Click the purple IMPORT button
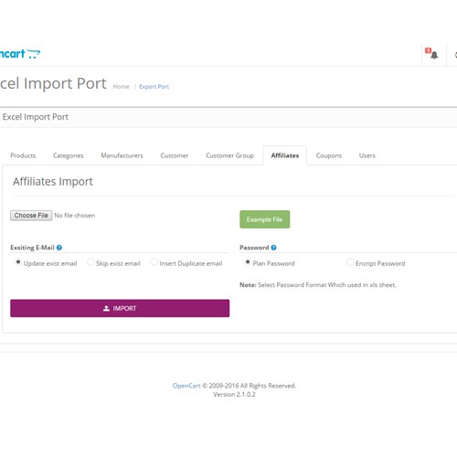Viewport: 457px width, 457px height. [120, 308]
